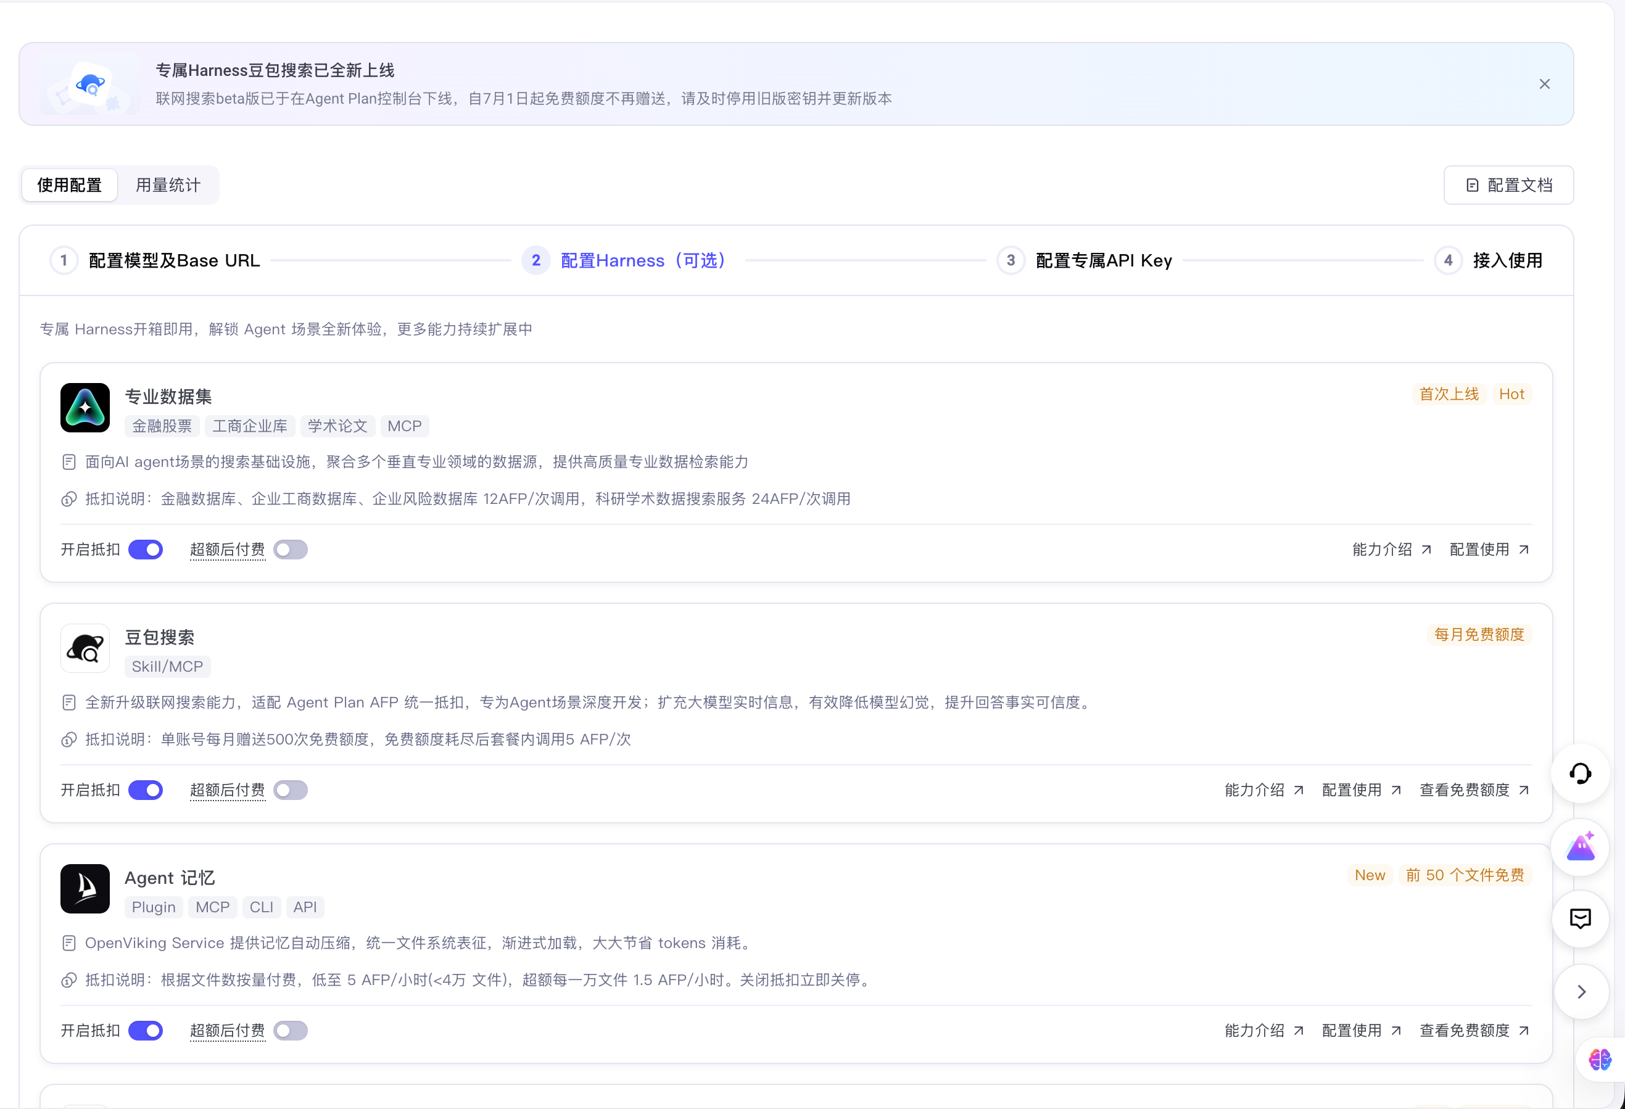Click the 专业数据集 description document icon

(x=68, y=461)
